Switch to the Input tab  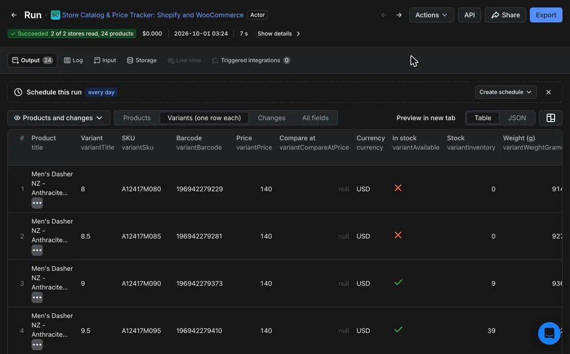[105, 60]
